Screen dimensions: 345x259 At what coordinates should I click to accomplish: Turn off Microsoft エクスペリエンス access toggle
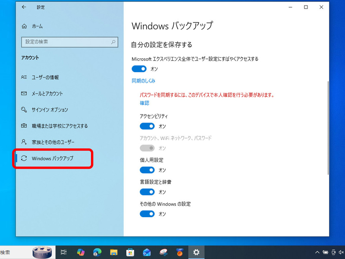click(139, 69)
